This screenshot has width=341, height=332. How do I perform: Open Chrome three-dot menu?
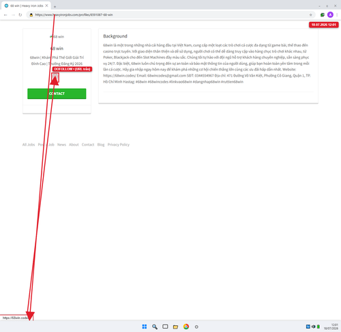(x=337, y=15)
